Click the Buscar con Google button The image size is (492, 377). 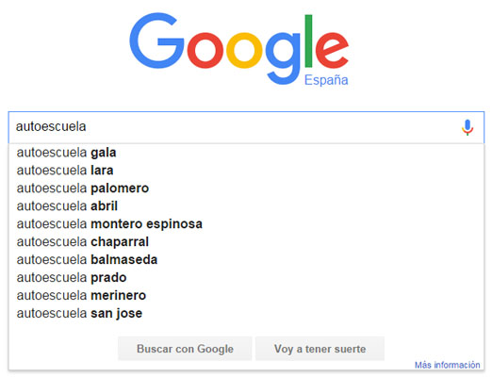[x=185, y=349]
